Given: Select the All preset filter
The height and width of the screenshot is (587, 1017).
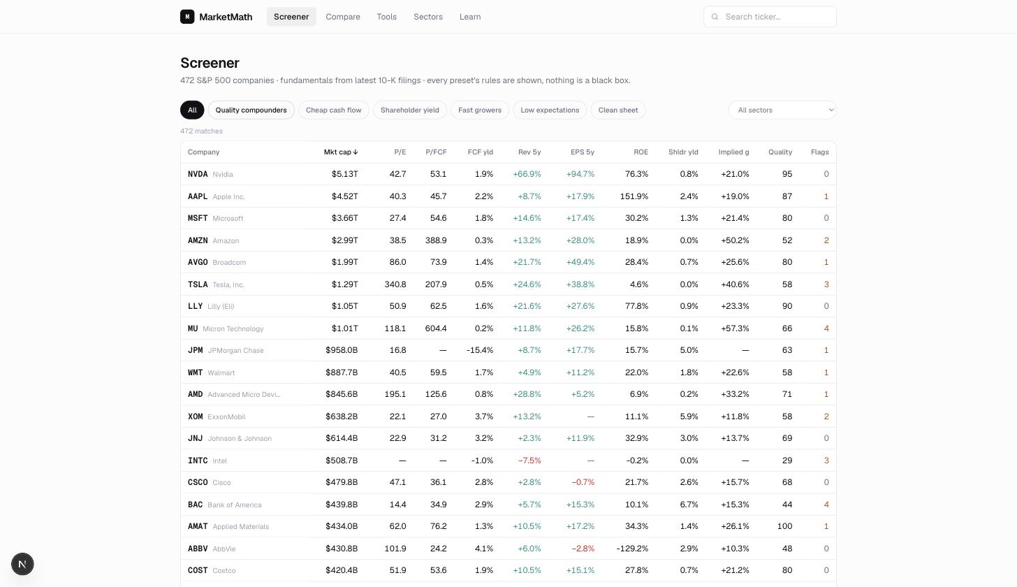Looking at the screenshot, I should [192, 110].
